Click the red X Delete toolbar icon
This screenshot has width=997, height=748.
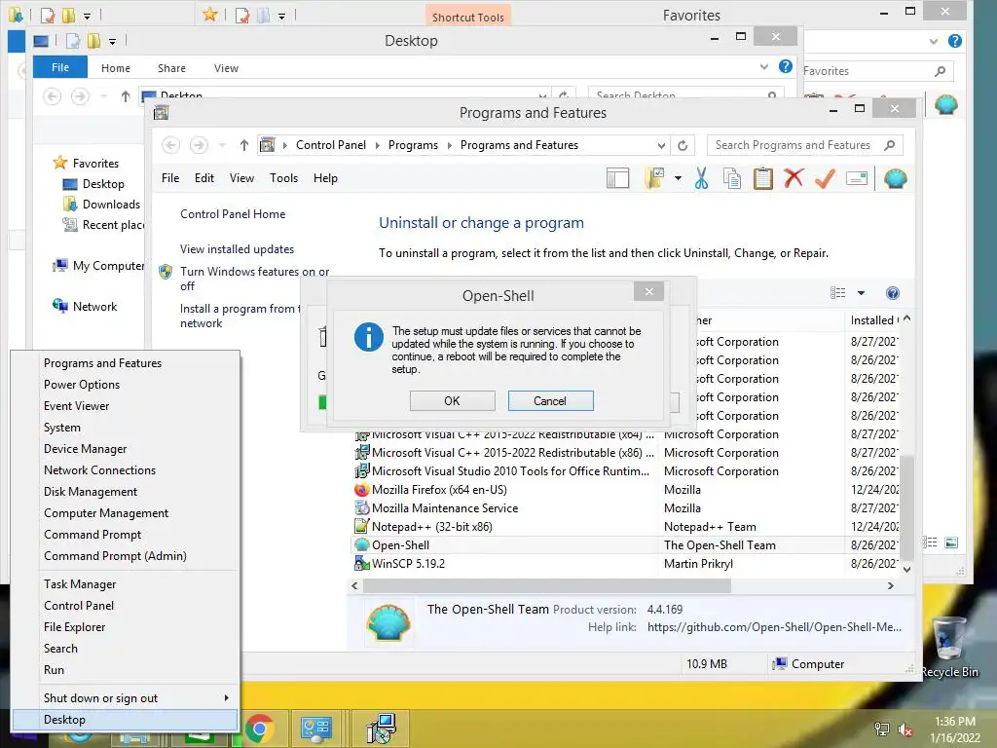tap(794, 179)
